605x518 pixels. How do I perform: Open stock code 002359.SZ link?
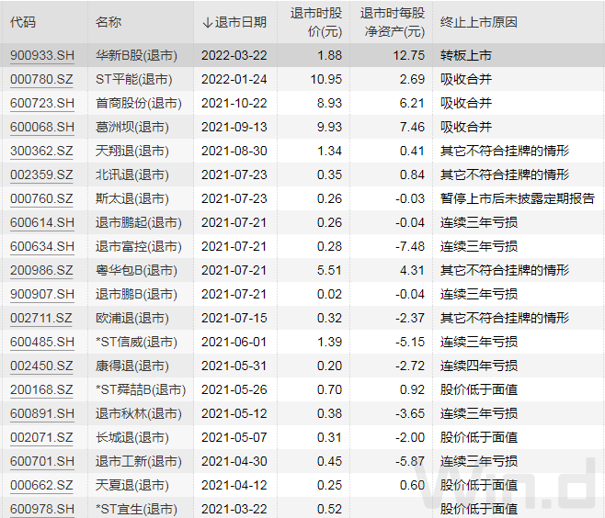pos(41,175)
